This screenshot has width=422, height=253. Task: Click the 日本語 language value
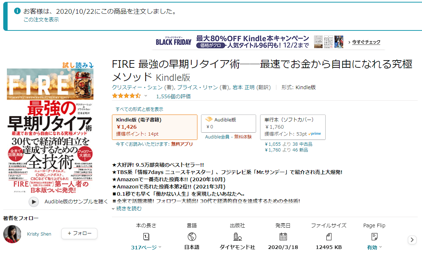[x=192, y=247]
